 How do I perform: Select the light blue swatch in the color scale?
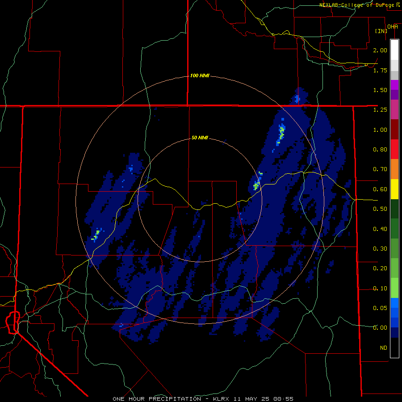click(394, 303)
